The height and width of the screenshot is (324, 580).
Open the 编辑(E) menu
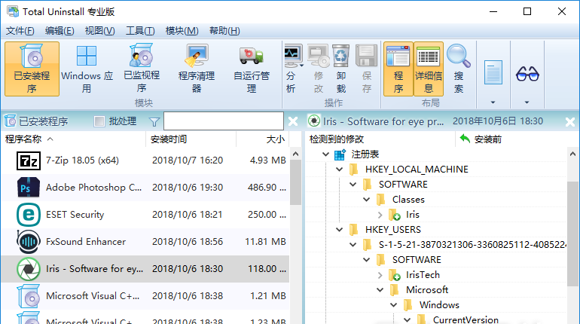pyautogui.click(x=60, y=31)
